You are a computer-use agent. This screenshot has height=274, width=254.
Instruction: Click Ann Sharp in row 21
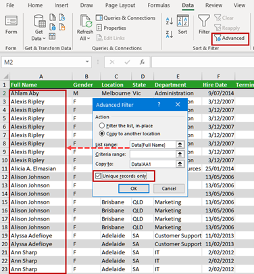41,252
